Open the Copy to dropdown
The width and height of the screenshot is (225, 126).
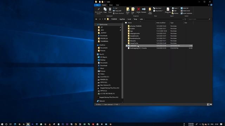point(133,11)
